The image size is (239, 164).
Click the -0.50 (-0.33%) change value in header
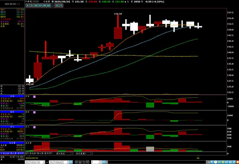tap(154, 2)
